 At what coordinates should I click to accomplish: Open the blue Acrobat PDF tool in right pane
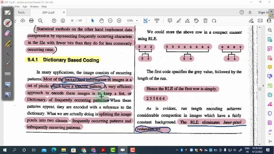coord(270,95)
